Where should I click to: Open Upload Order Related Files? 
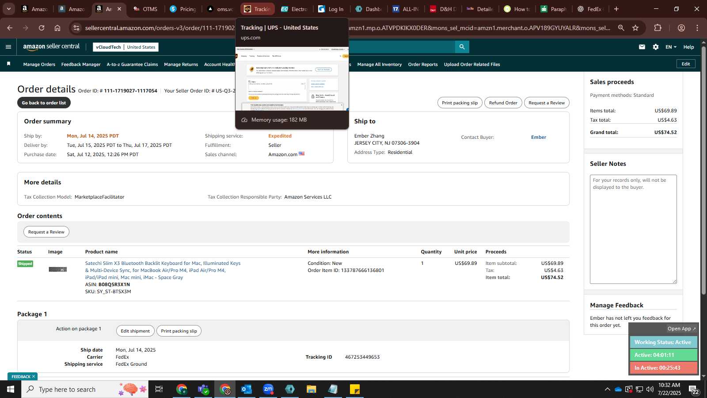pos(472,65)
